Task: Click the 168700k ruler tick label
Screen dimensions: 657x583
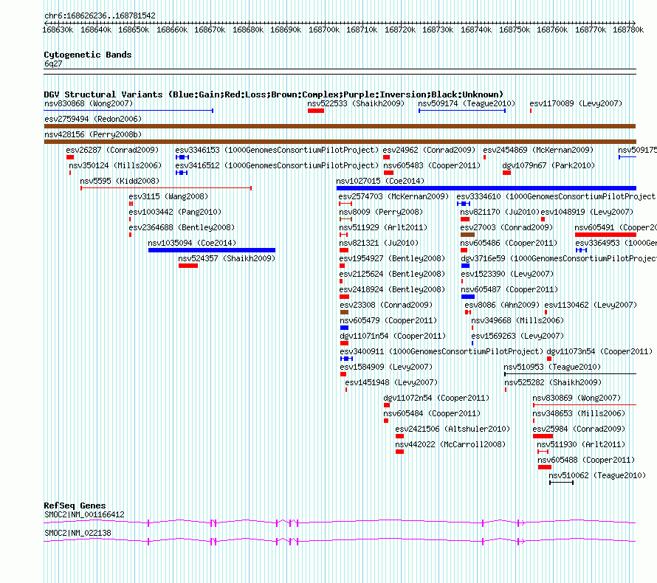Action: coord(324,30)
